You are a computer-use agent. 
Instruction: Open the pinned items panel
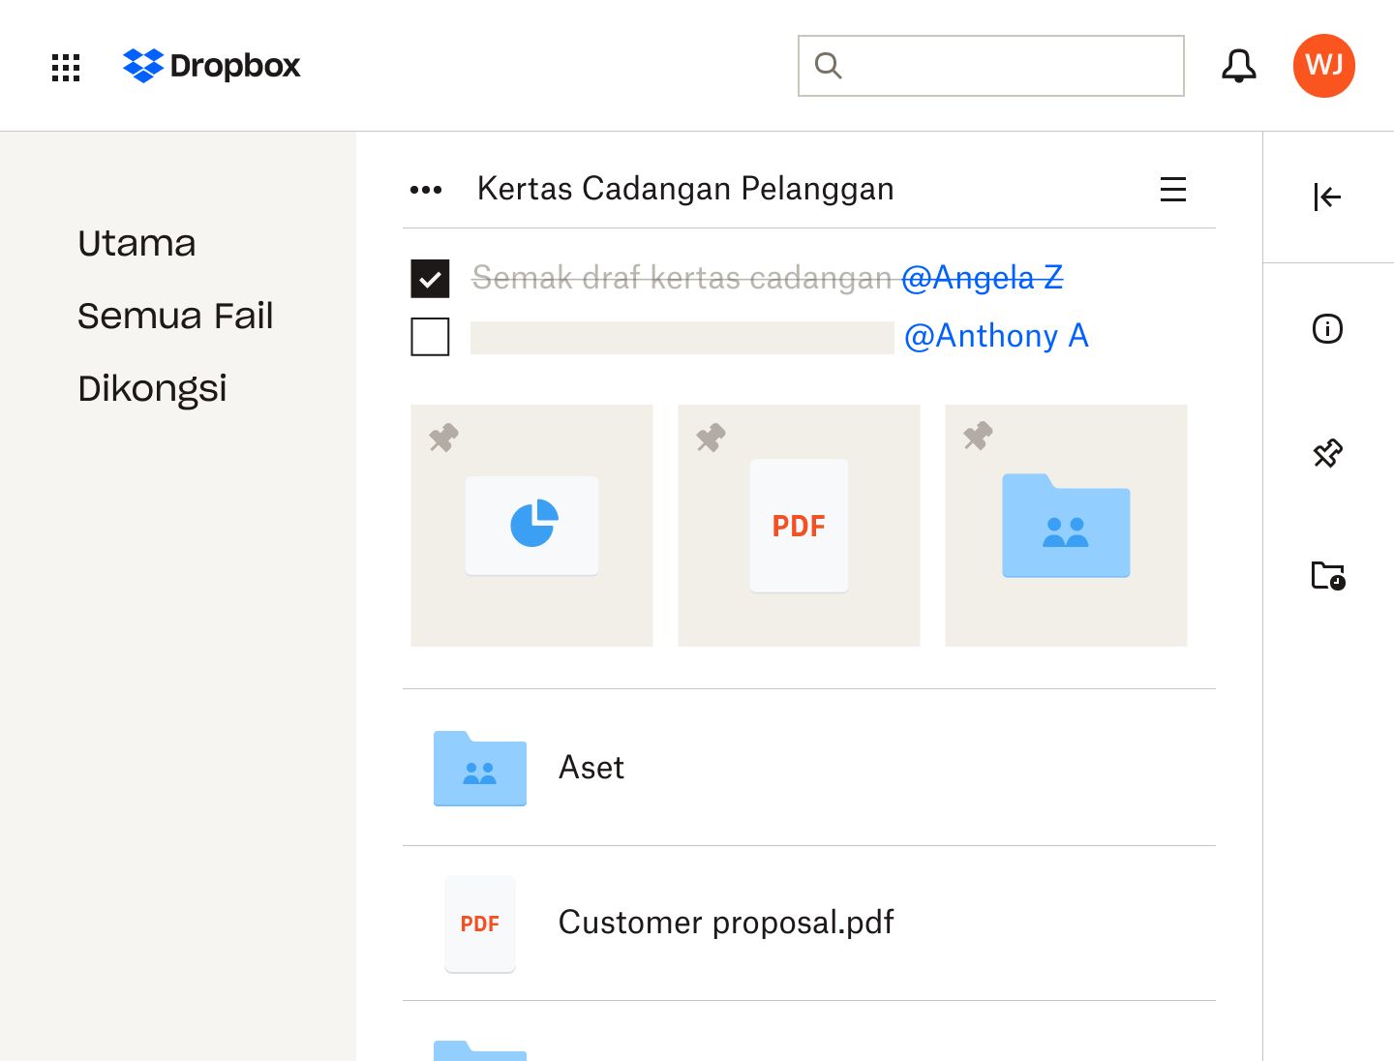(1327, 452)
